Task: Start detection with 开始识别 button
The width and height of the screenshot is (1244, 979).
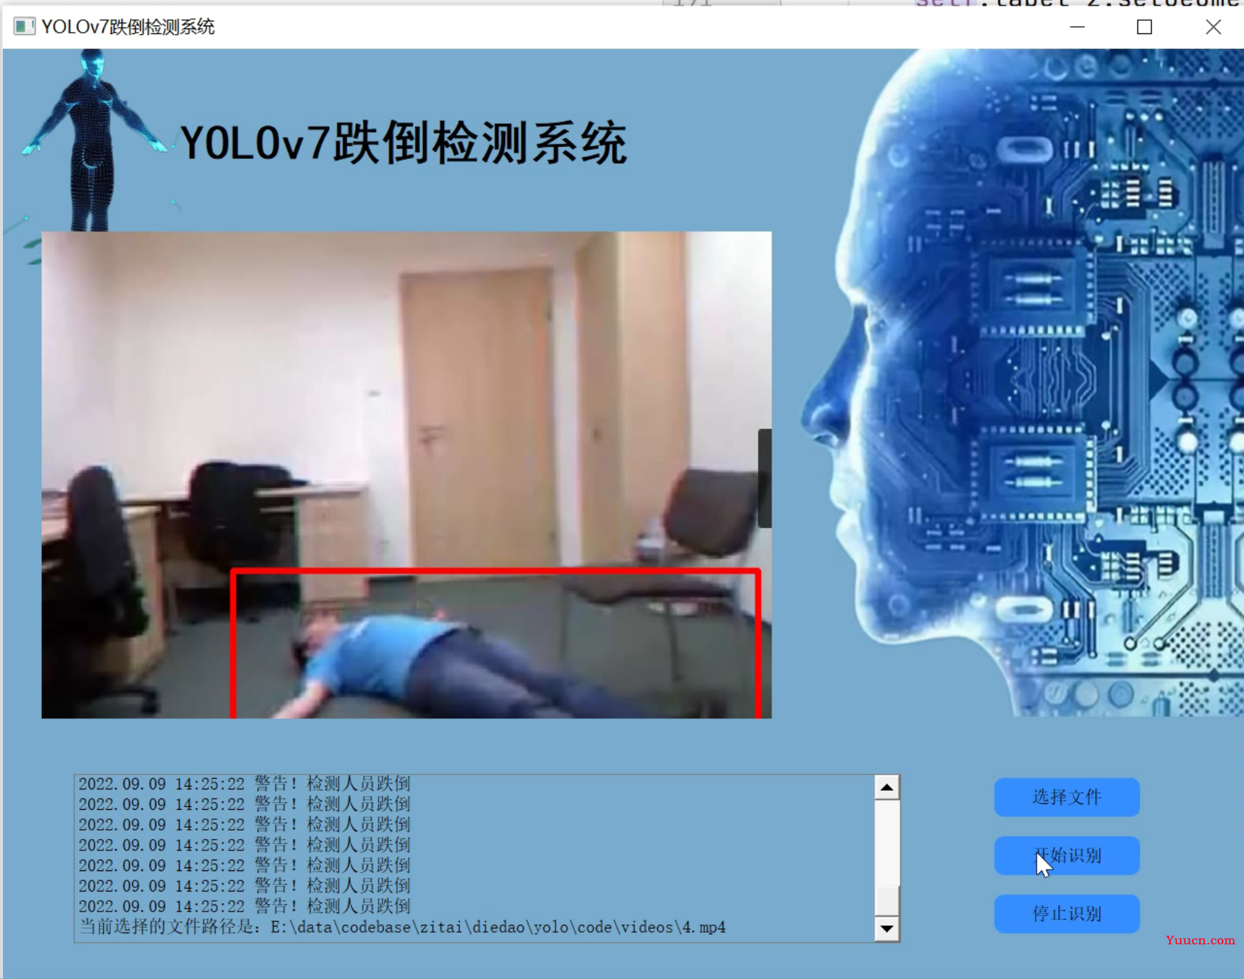Action: click(1066, 855)
